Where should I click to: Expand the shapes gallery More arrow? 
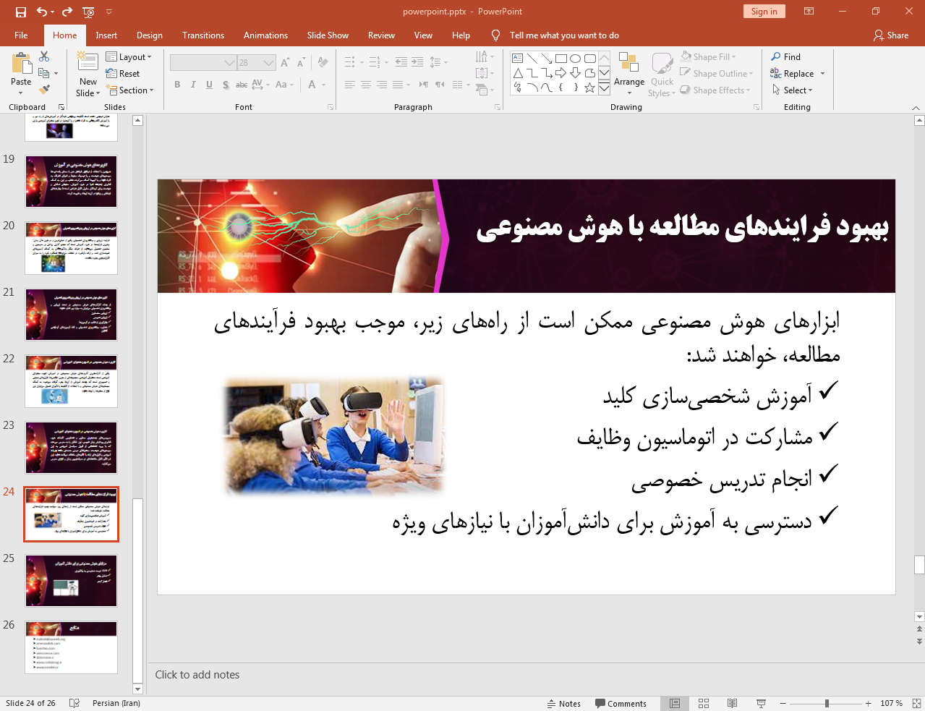[604, 89]
